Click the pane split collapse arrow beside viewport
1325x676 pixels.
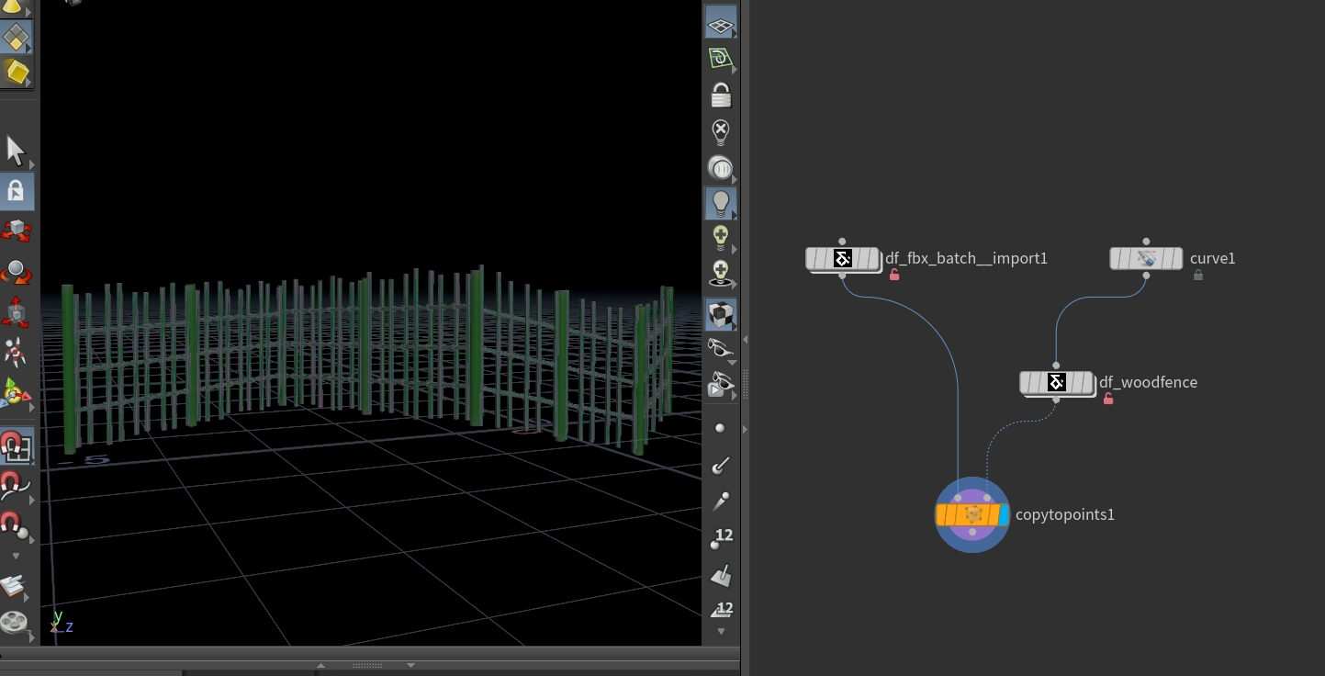pyautogui.click(x=745, y=340)
